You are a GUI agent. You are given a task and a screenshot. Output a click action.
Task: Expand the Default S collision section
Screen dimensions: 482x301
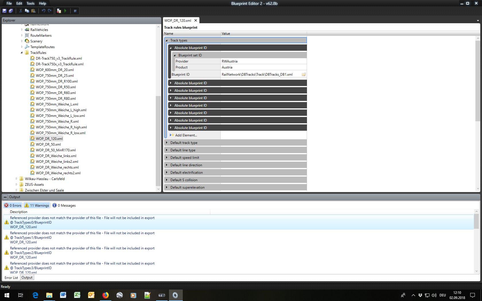pos(167,180)
